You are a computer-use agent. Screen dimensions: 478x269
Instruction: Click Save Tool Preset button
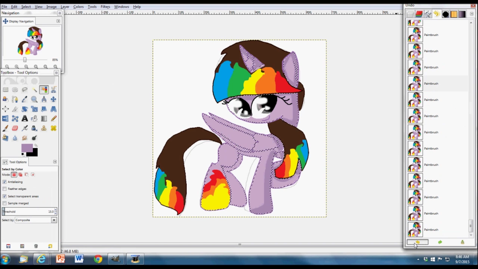[x=8, y=246]
